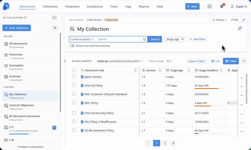The image size is (251, 150).
Task: Click the New Collection button
Action: click(17, 28)
